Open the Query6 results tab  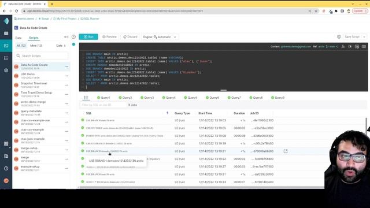coord(212,98)
